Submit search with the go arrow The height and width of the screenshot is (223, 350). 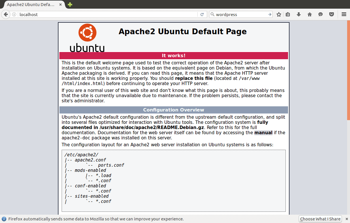(270, 14)
